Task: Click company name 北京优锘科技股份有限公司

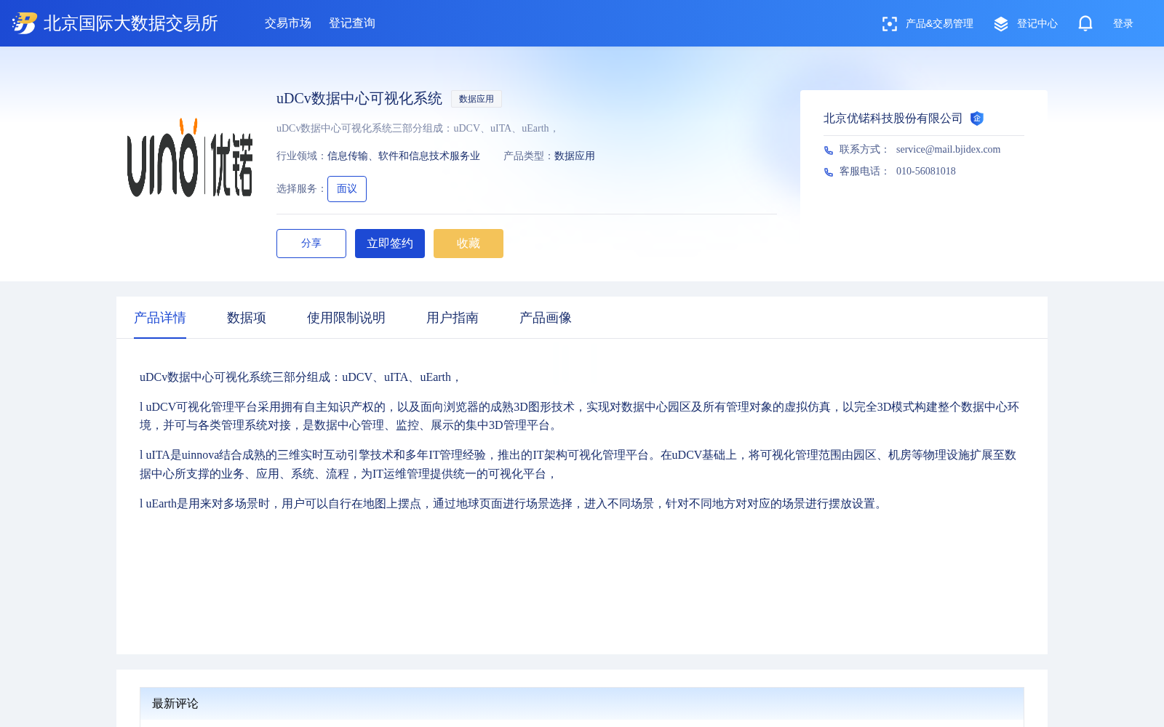Action: pos(893,119)
